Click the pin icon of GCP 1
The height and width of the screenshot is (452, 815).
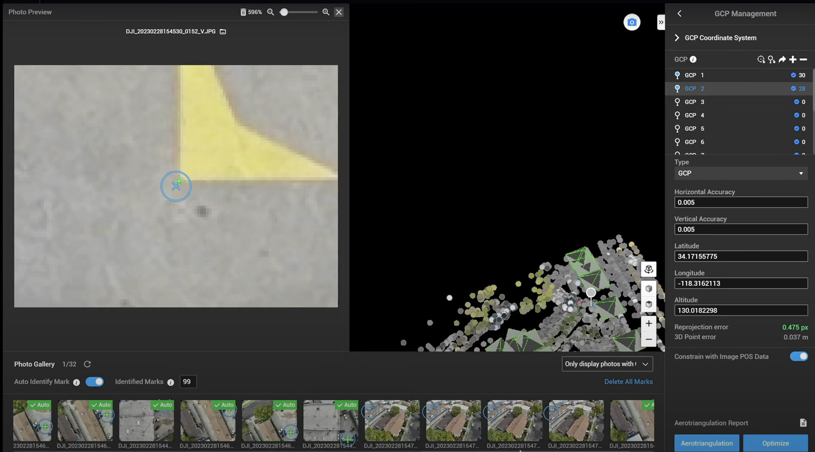677,75
